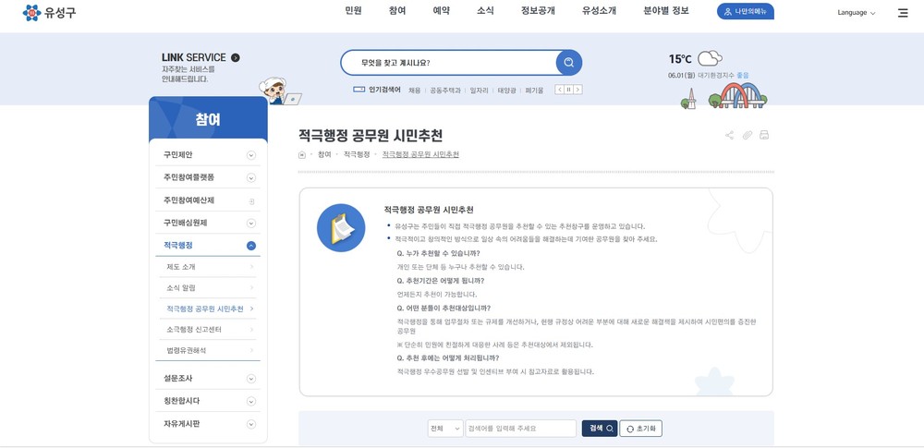The width and height of the screenshot is (924, 448).
Task: Open the 소식 top menu
Action: (486, 10)
